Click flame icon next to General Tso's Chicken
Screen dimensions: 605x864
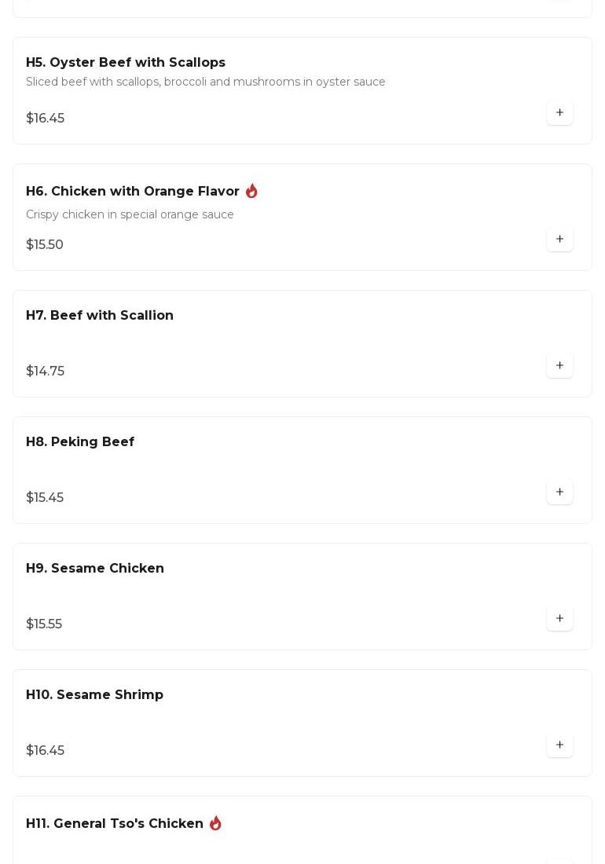(x=215, y=823)
